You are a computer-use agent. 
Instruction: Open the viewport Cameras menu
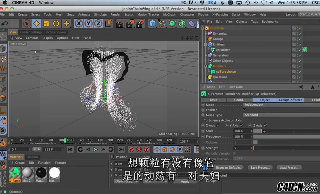click(x=32, y=38)
